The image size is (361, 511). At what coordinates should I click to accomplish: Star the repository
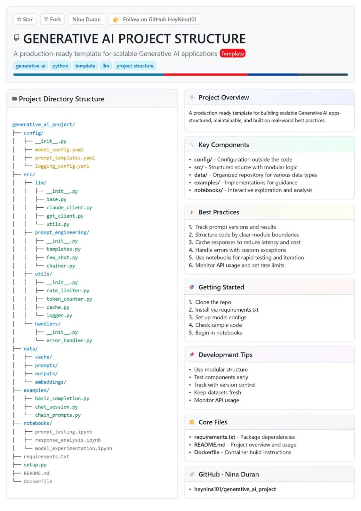pos(25,19)
